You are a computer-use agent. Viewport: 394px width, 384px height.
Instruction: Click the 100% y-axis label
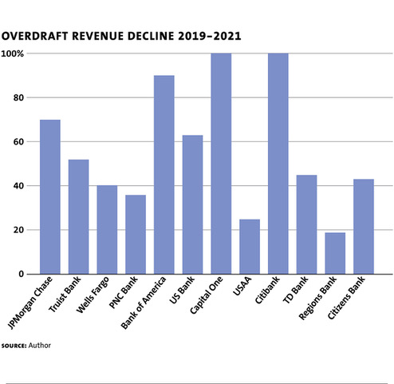[x=12, y=53]
